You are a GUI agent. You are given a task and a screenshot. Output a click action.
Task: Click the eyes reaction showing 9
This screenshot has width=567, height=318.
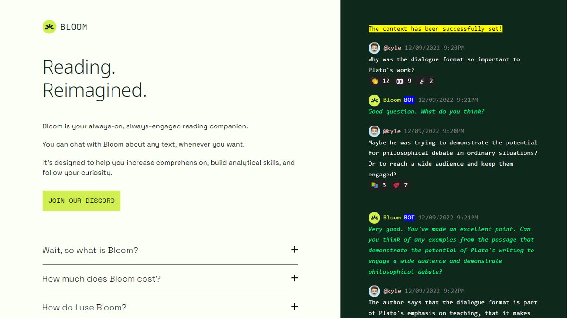[x=404, y=81]
